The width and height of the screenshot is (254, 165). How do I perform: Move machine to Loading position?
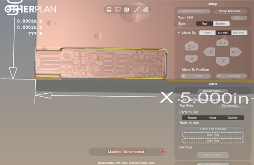tap(232, 76)
